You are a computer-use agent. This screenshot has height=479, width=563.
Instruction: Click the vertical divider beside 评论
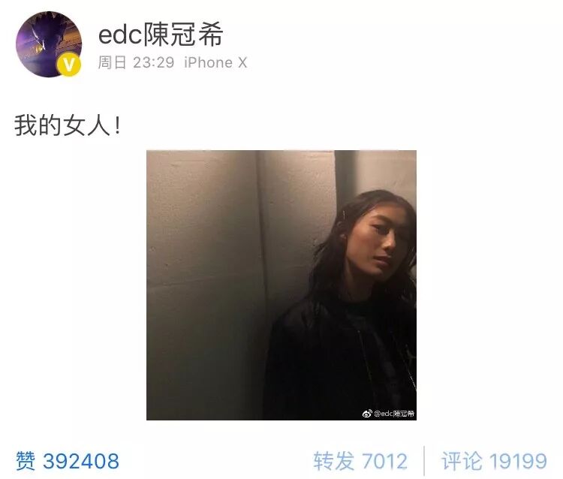[424, 461]
